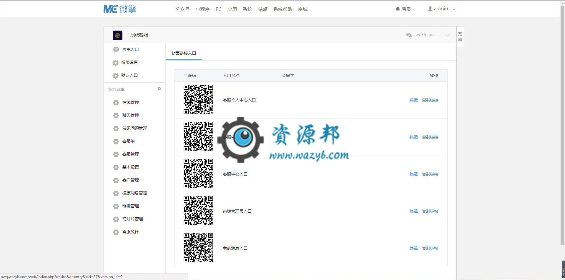Click the gear icon beside 聊天管理
This screenshot has width=565, height=280.
click(x=116, y=116)
